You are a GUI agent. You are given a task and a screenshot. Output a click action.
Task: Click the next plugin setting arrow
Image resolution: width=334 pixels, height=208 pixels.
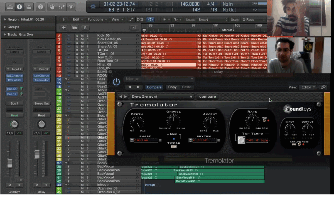[138, 87]
